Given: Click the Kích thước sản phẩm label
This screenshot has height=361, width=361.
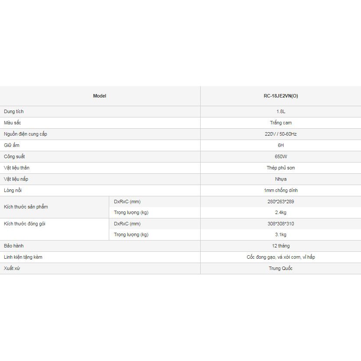Looking at the screenshot, I should coord(26,207).
